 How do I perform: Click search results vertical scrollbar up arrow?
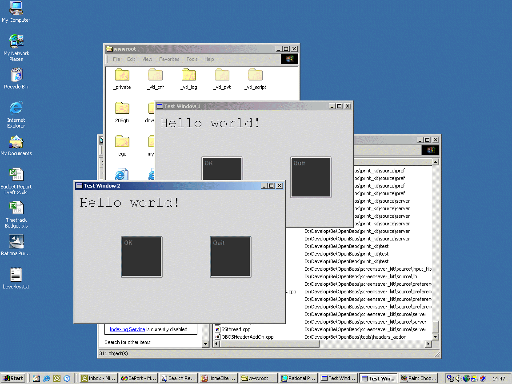click(x=435, y=162)
